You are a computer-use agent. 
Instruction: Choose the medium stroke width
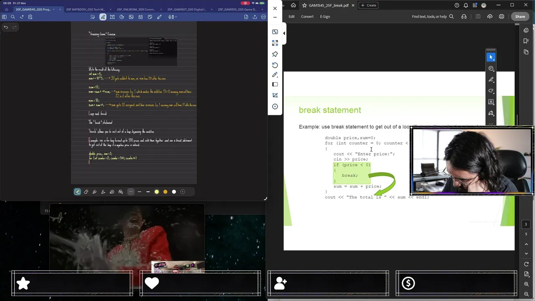[140, 192]
